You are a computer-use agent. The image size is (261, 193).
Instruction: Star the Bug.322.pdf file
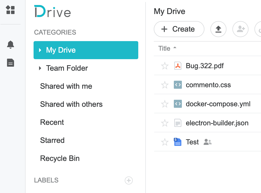tap(165, 66)
